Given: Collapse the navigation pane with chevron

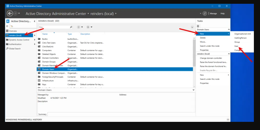Looking at the screenshot, I should pyautogui.click(x=35, y=21).
